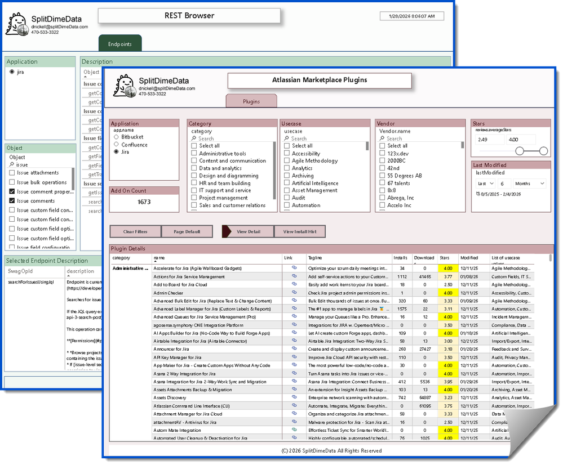Viewport: 563px width, 465px height.
Task: Switch to Endpoints tab in REST Browser window
Action: click(x=120, y=44)
